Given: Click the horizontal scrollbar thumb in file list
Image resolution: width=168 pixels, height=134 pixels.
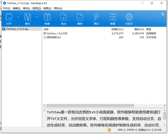Looking at the screenshot, I should tap(90, 105).
